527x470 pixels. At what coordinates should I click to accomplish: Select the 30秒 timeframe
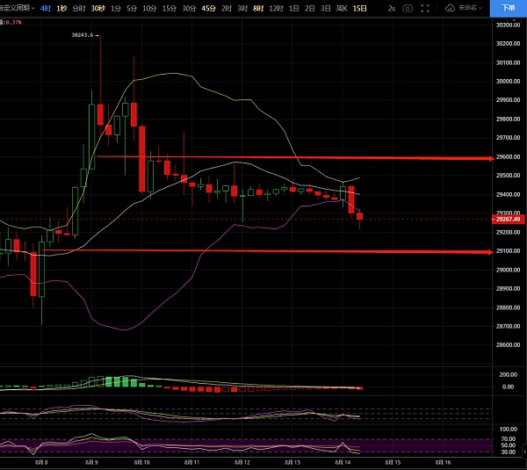click(97, 9)
